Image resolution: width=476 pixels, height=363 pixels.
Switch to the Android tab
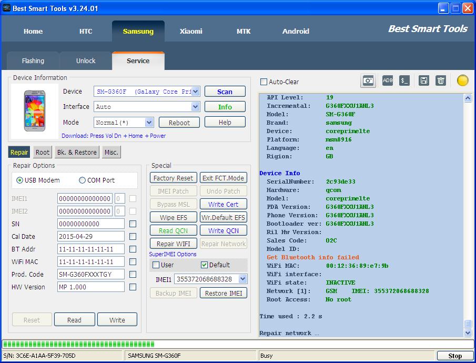[296, 31]
